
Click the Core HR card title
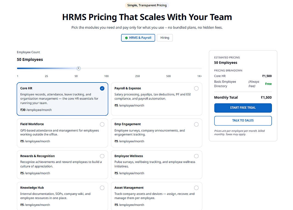pyautogui.click(x=26, y=88)
